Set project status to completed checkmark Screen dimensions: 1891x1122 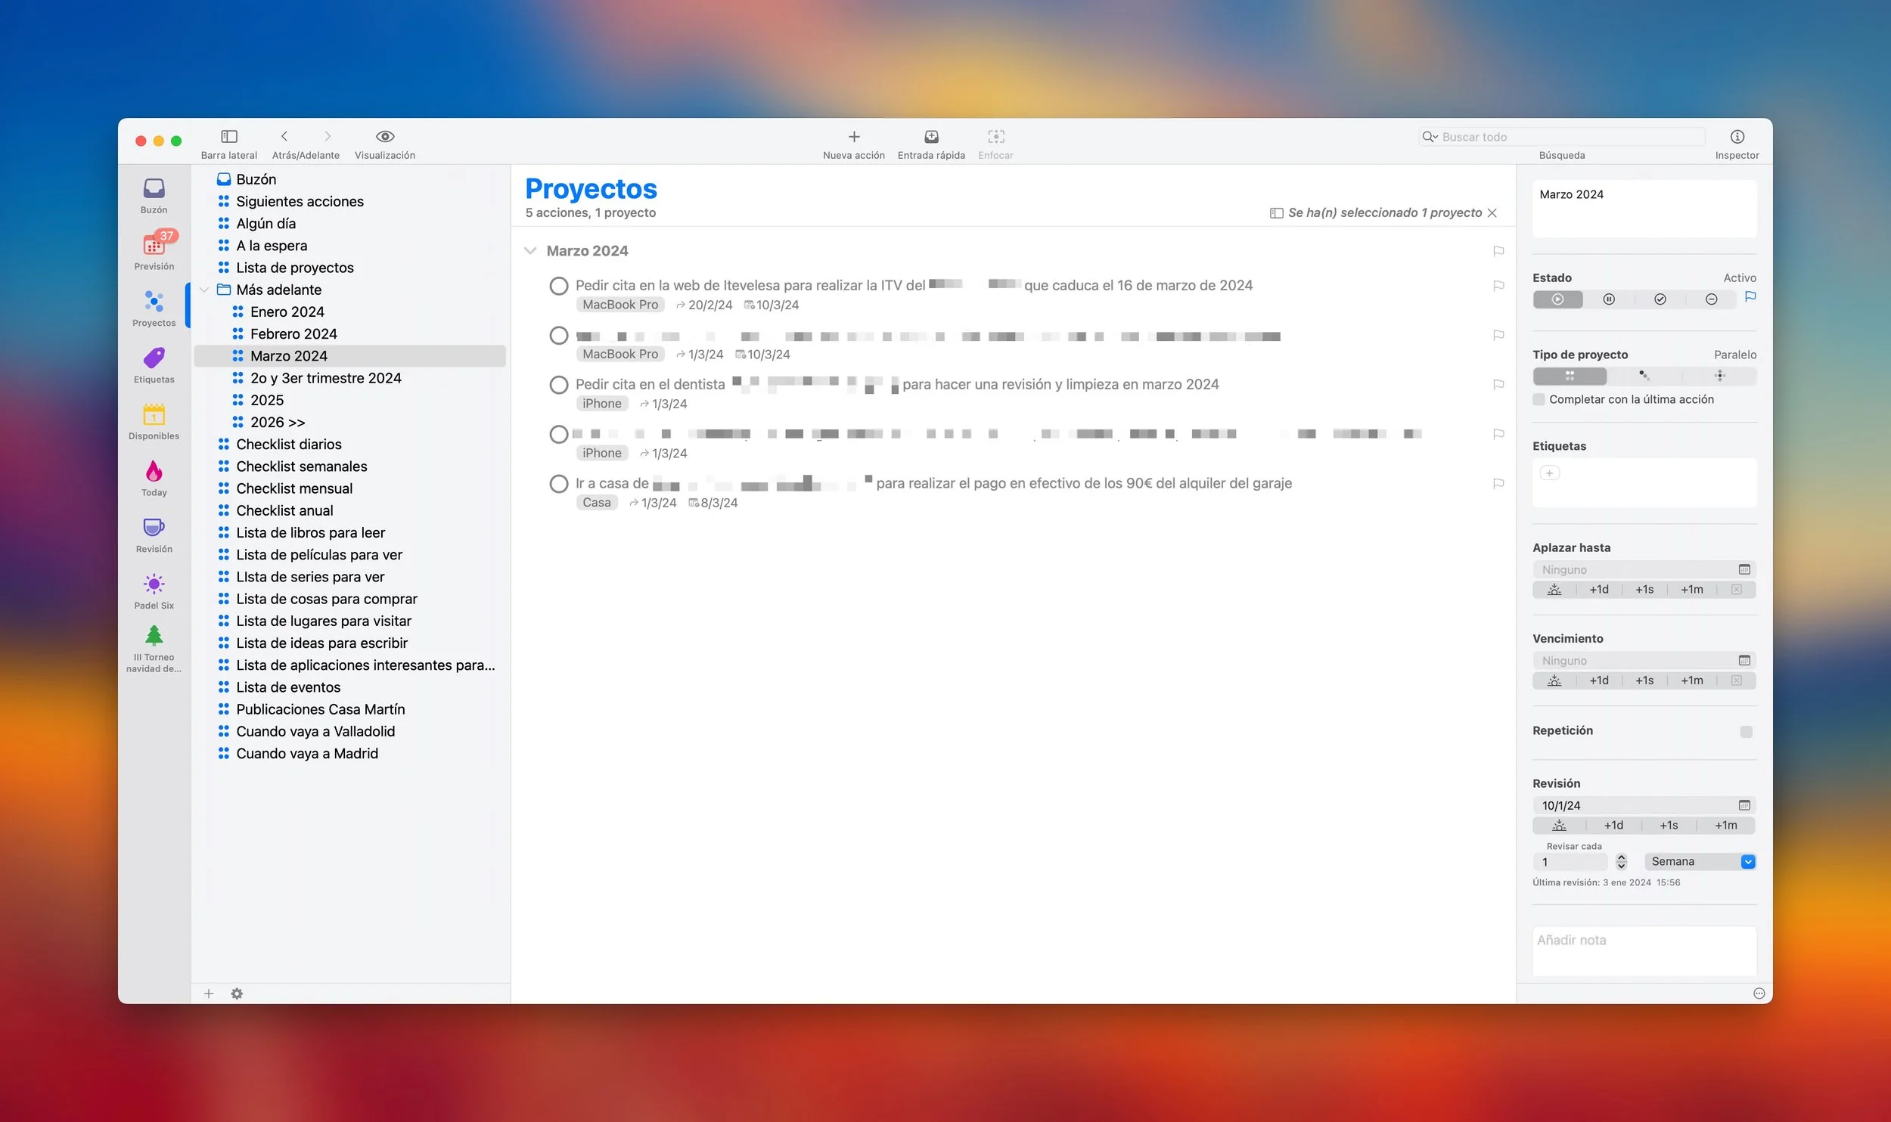click(1660, 299)
